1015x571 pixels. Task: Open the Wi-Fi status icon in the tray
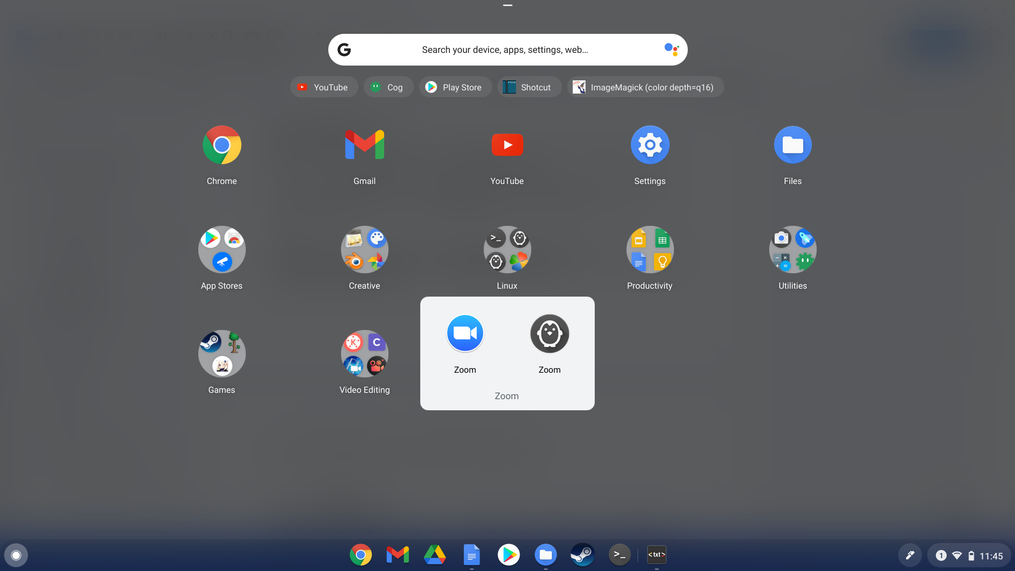957,556
